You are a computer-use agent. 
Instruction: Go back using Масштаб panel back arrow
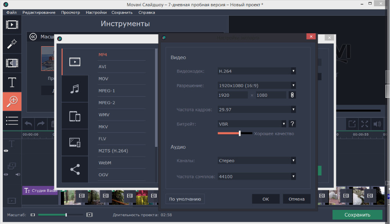(x=33, y=37)
